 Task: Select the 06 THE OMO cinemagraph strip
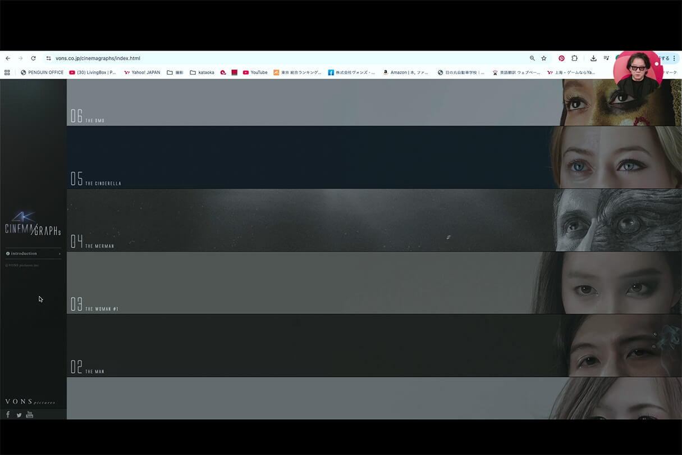[x=374, y=102]
